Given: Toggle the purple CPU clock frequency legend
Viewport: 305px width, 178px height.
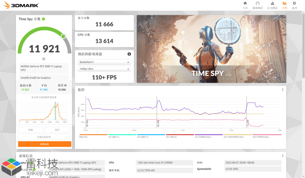Looking at the screenshot, I should click(209, 136).
